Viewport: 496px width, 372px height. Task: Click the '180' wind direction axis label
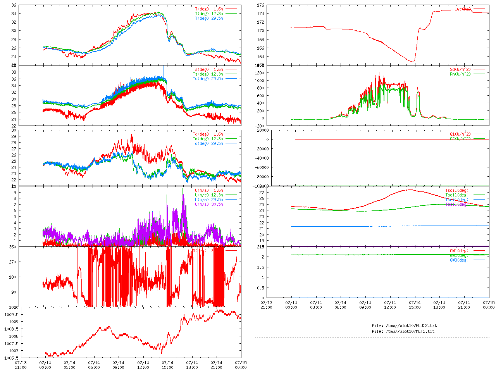[x=13, y=277]
